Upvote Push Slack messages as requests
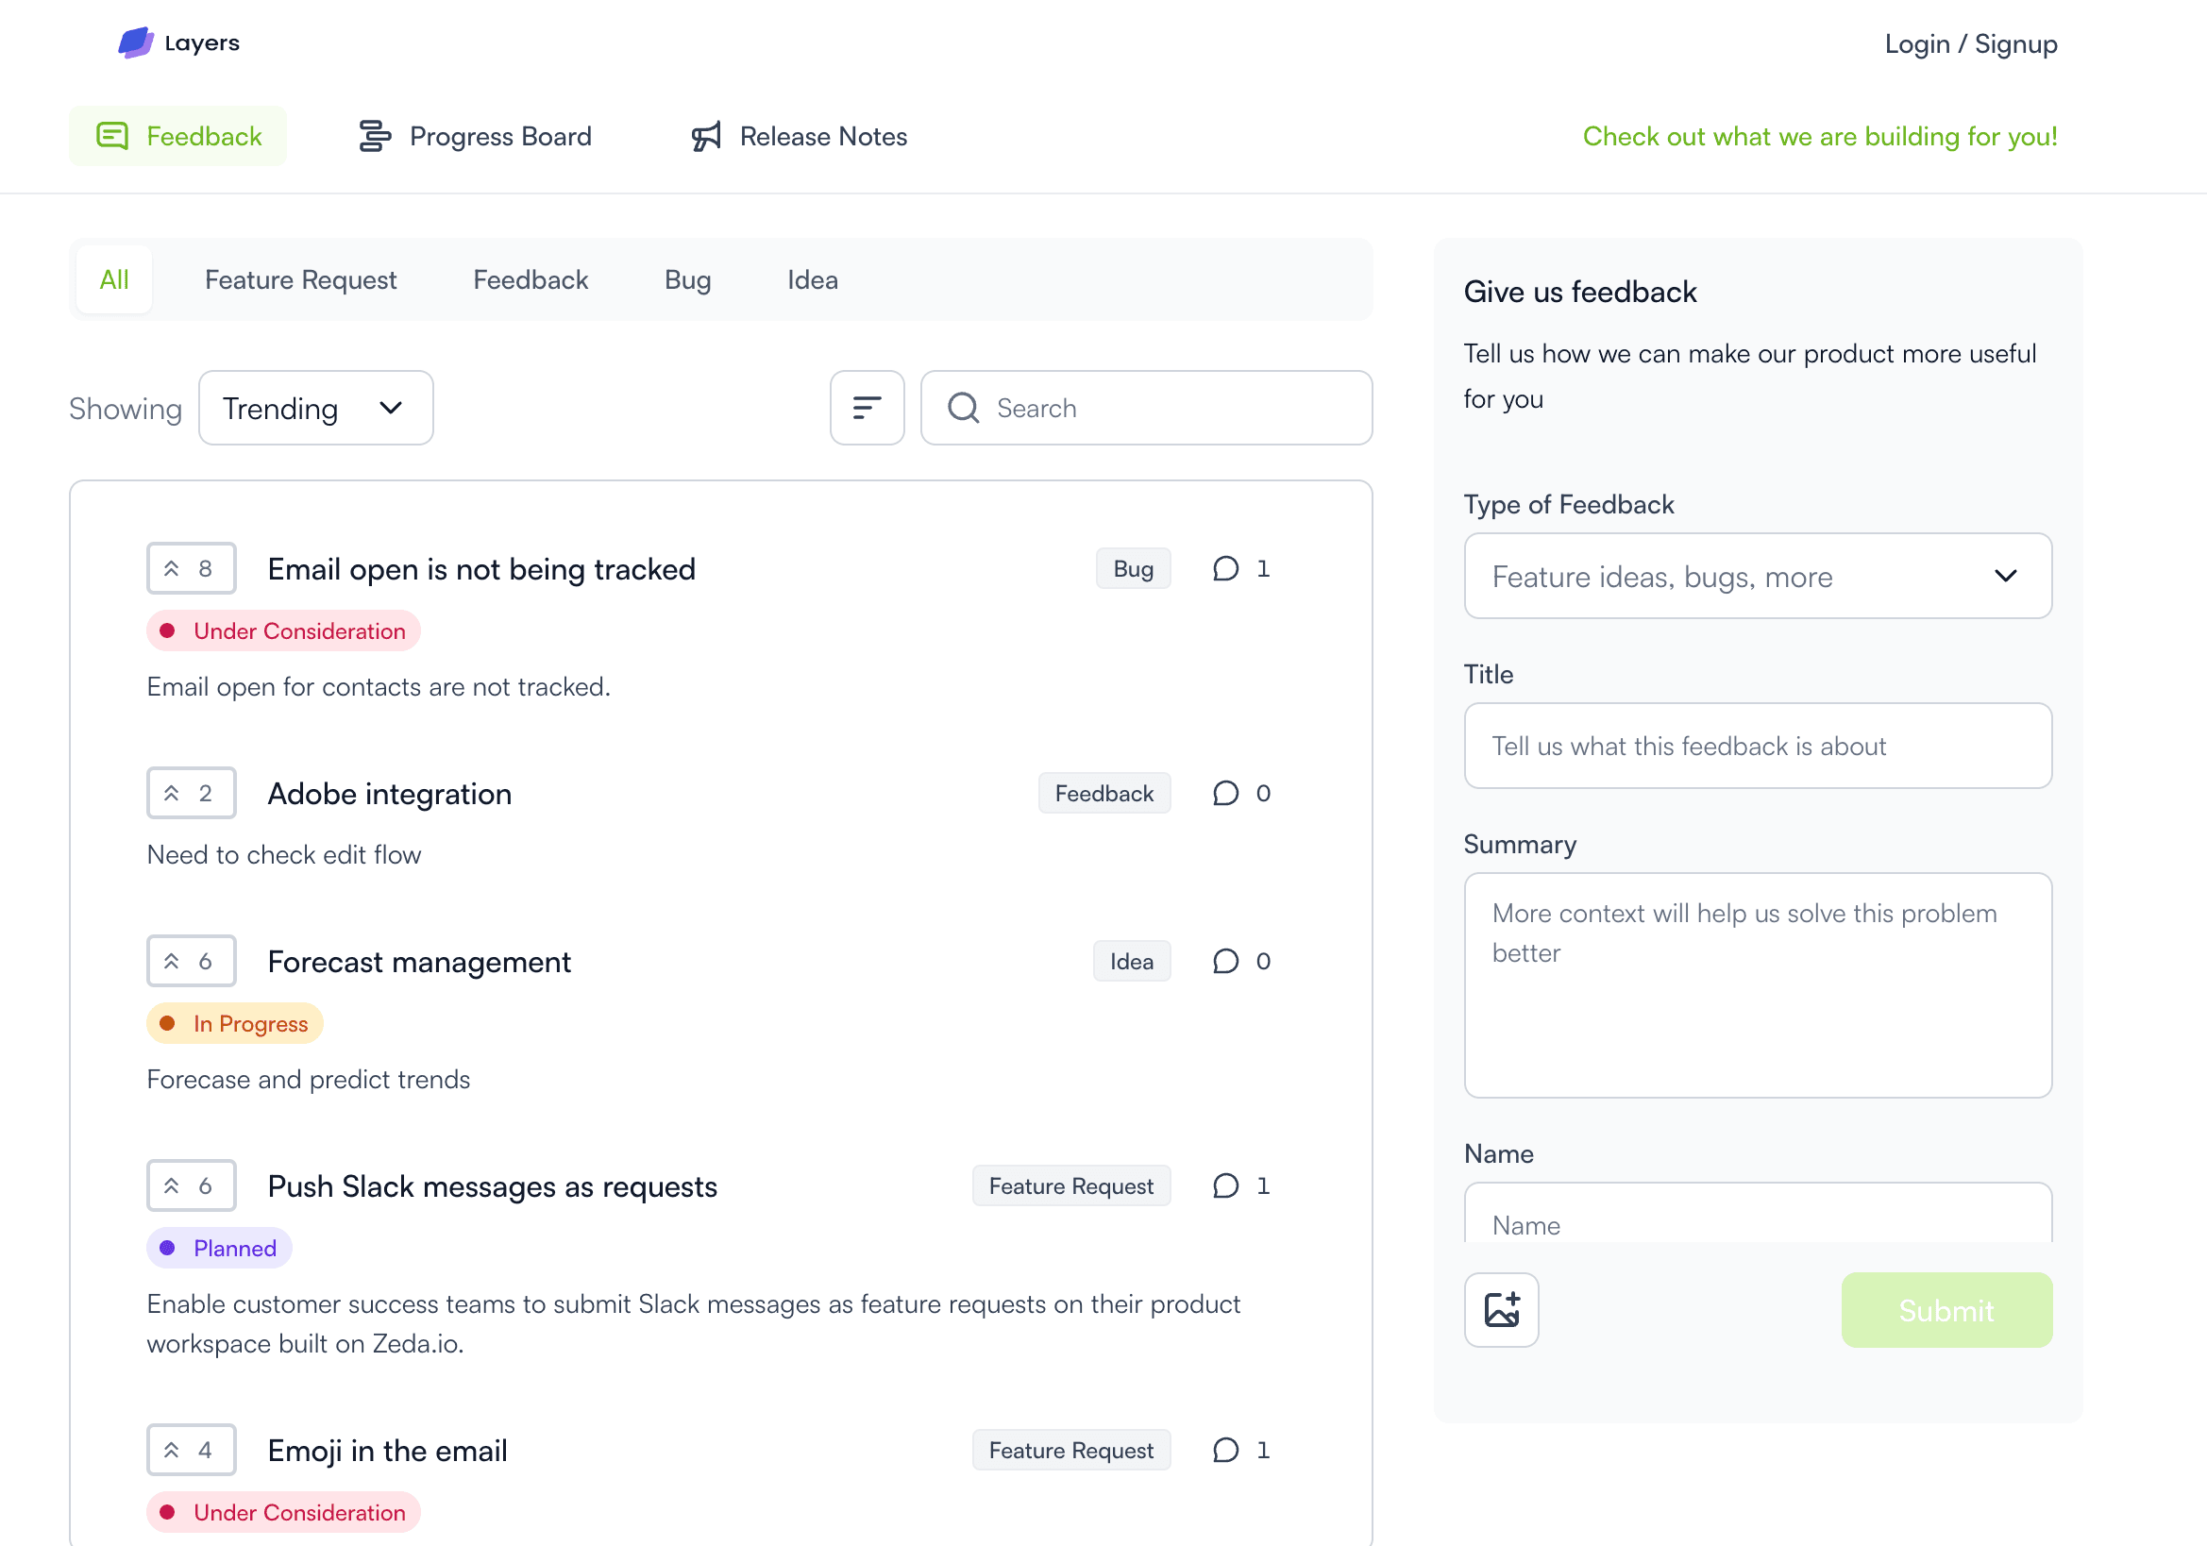The height and width of the screenshot is (1546, 2207). (192, 1185)
